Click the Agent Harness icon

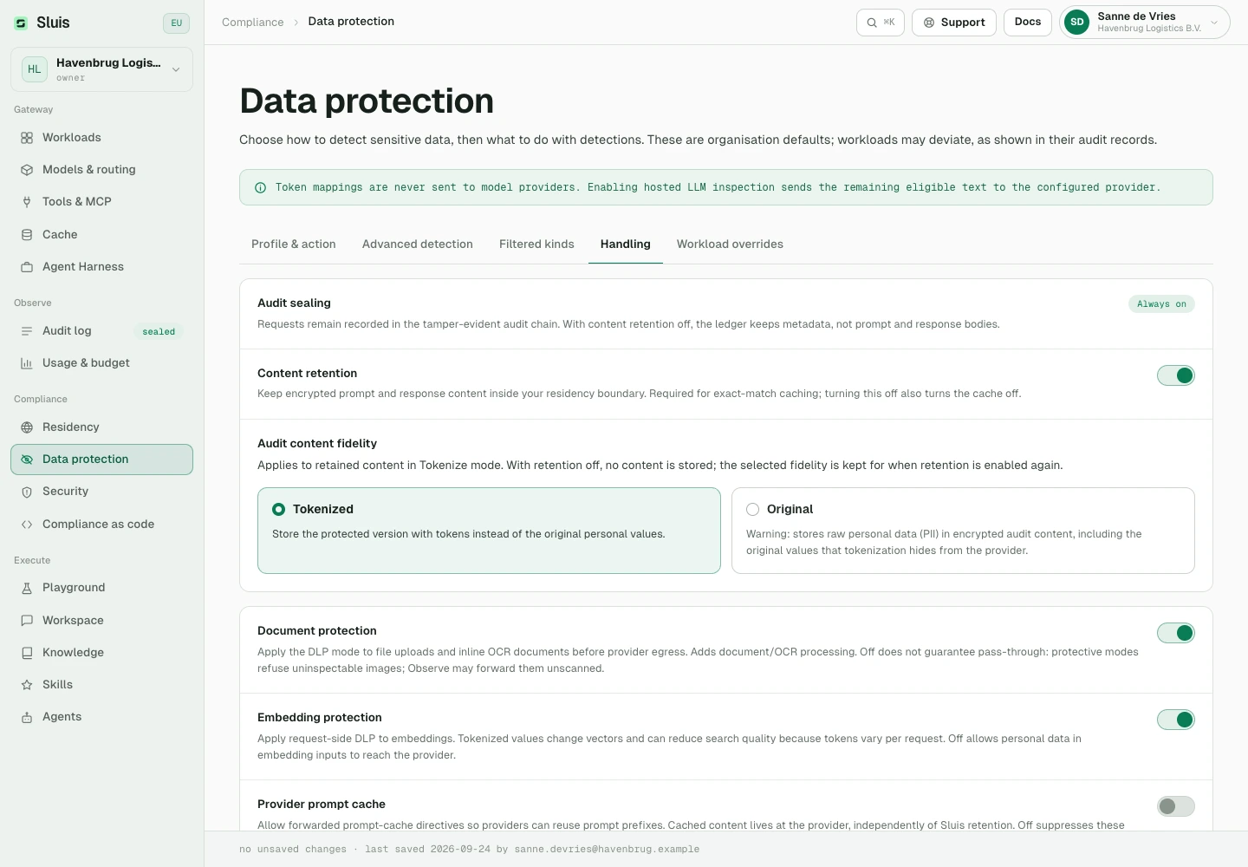[27, 267]
